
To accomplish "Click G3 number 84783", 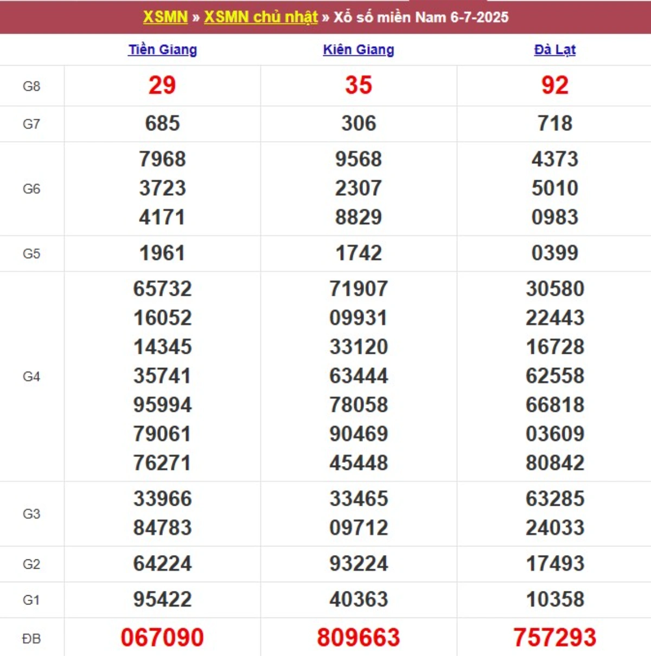I will pos(162,528).
